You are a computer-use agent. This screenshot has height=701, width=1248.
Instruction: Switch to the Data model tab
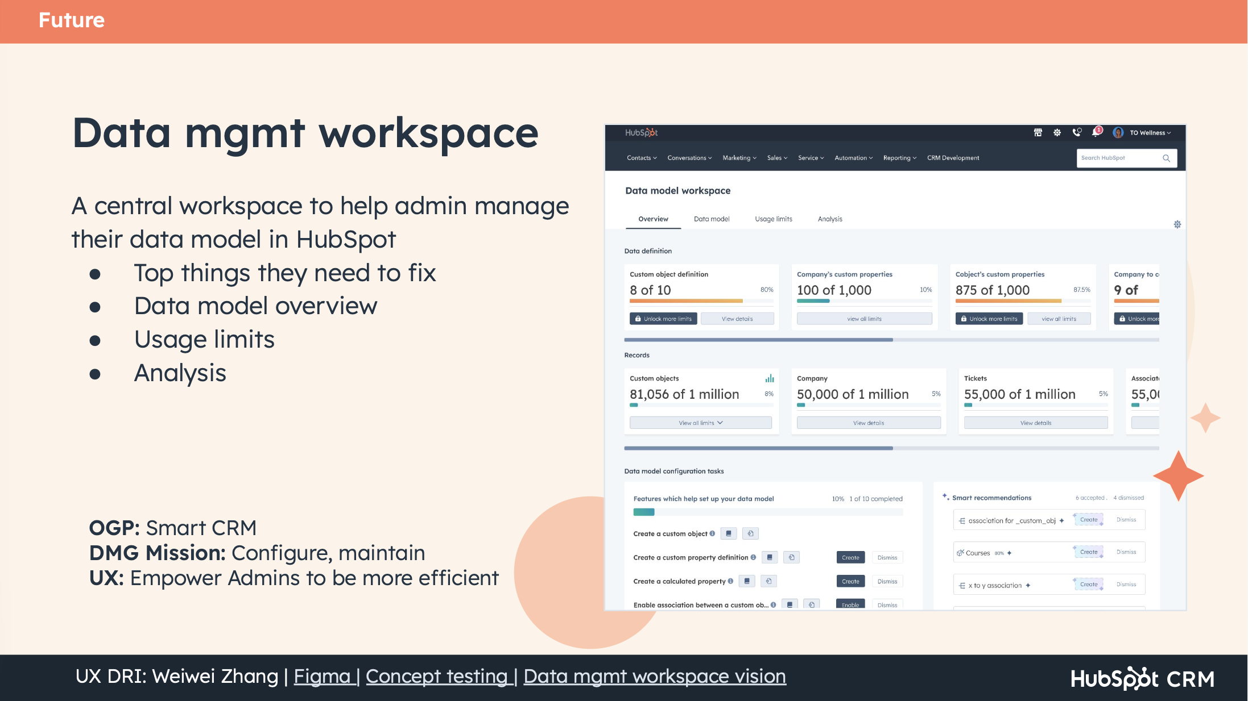pyautogui.click(x=711, y=219)
